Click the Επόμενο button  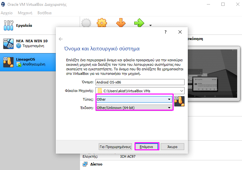146,147
